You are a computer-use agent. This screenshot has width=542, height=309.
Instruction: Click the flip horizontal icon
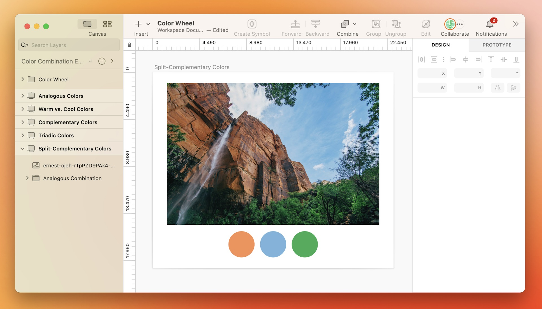click(497, 88)
